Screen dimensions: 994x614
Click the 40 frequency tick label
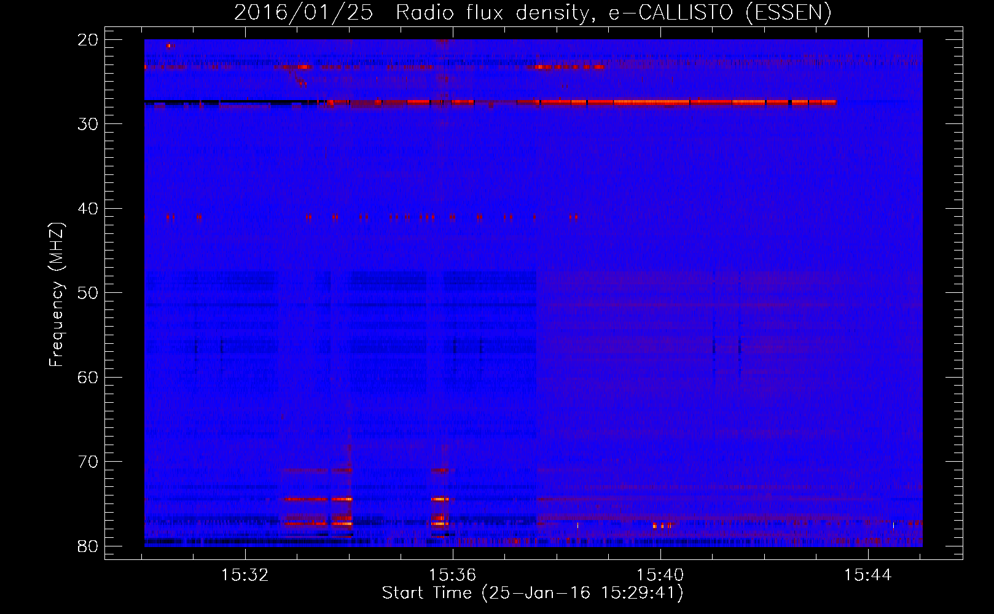click(88, 209)
